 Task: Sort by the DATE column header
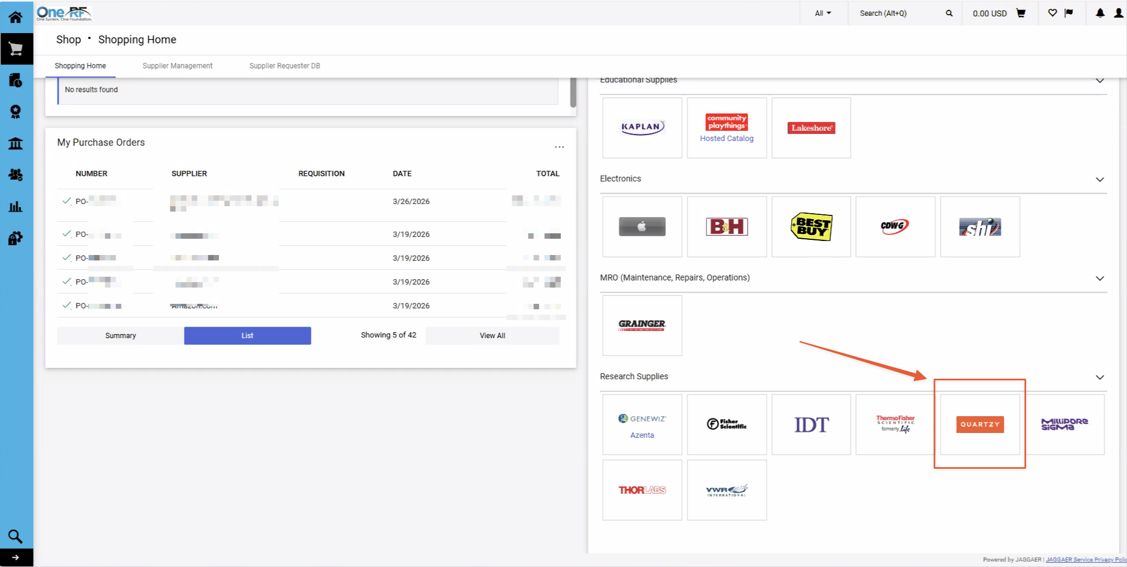pos(402,174)
